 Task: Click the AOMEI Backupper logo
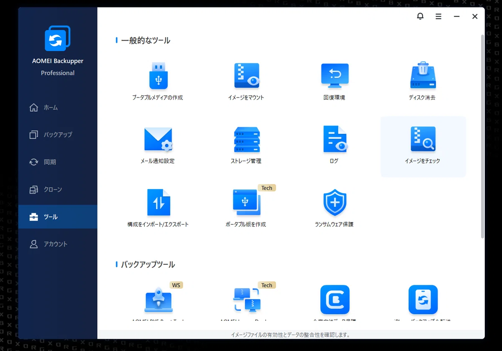(58, 38)
